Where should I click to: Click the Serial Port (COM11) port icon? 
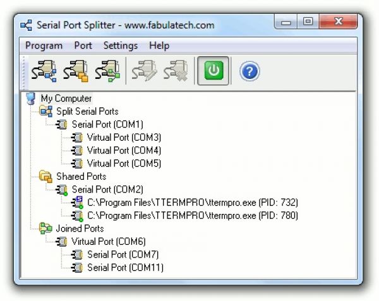pos(77,268)
